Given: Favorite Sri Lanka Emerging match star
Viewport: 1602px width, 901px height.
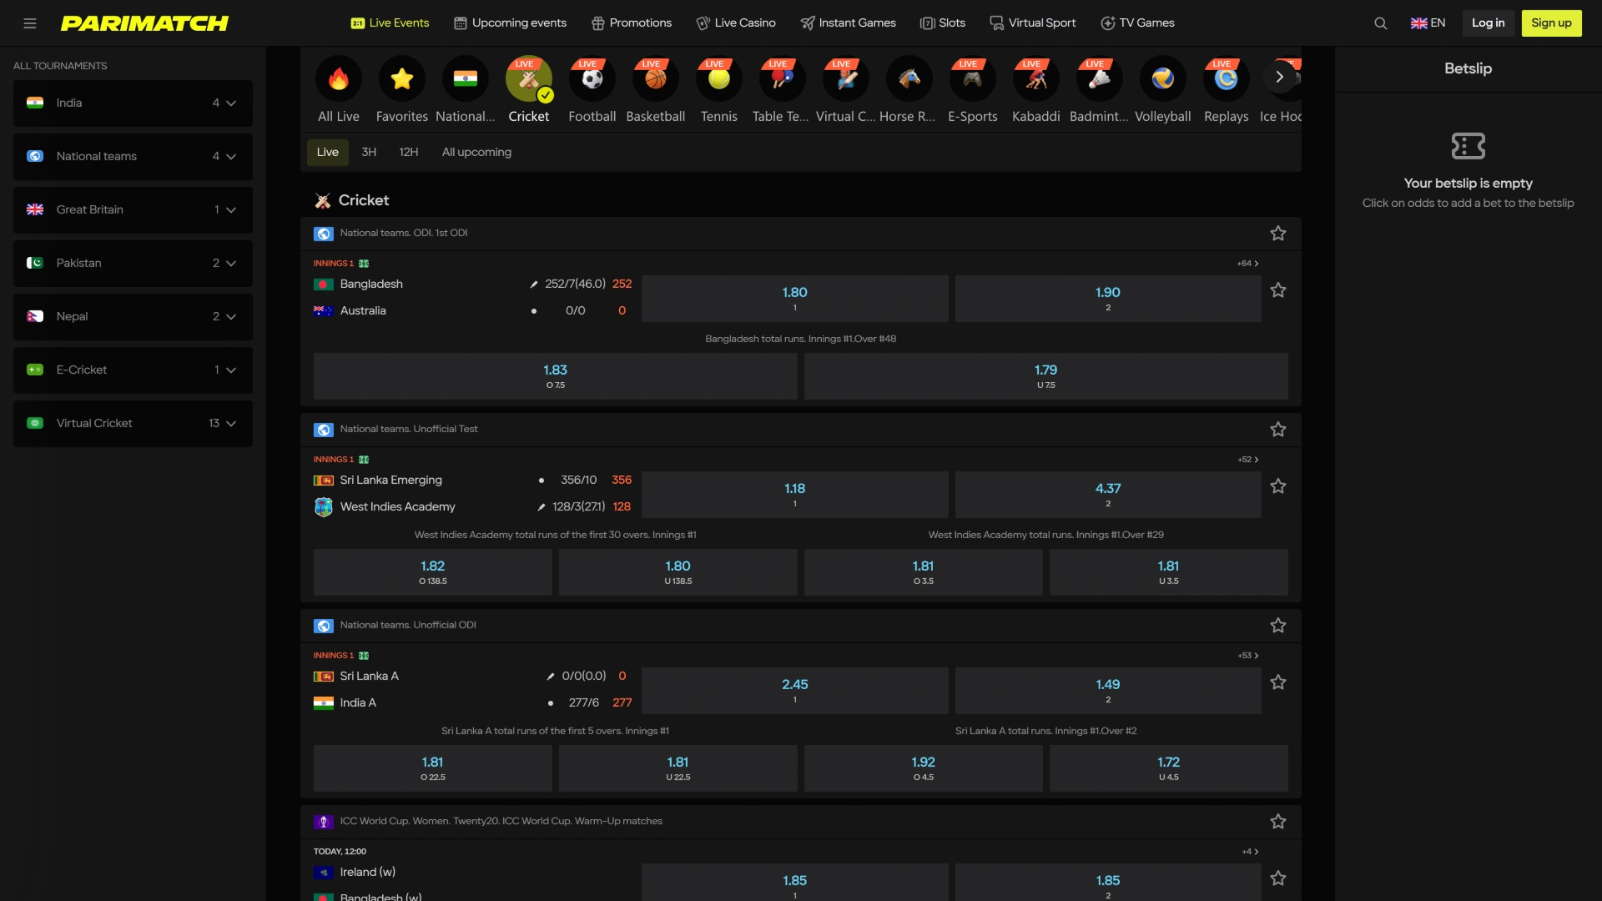Looking at the screenshot, I should [1278, 486].
